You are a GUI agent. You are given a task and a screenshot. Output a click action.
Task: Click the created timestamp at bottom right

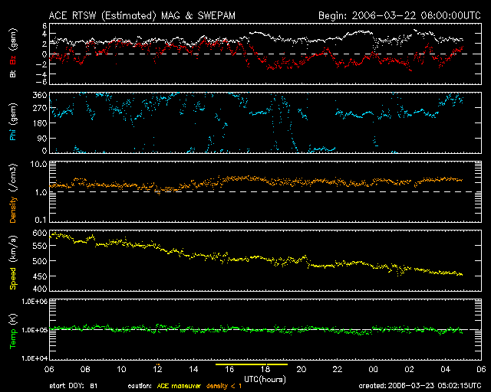423,385
